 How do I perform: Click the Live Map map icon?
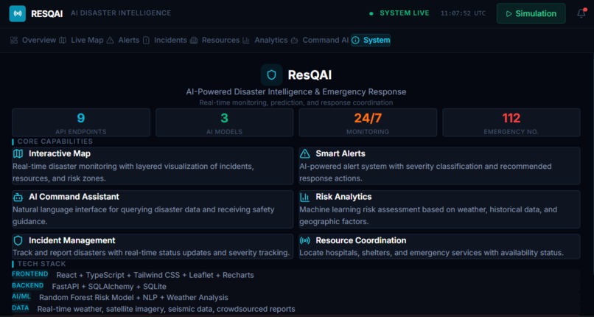coord(63,40)
